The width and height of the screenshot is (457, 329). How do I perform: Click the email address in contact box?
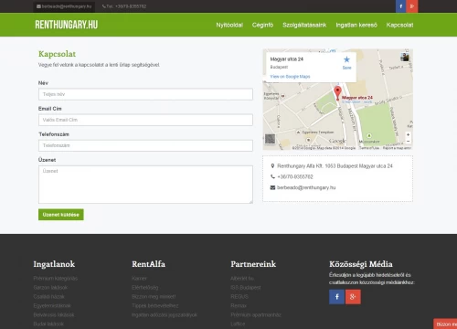(306, 187)
